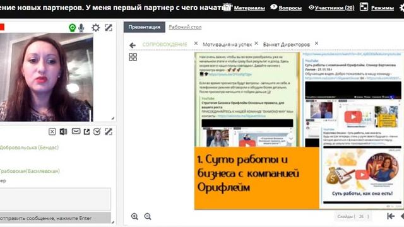Mute the microphone in video panel
Viewport: 404px width, 227px height.
click(x=81, y=28)
